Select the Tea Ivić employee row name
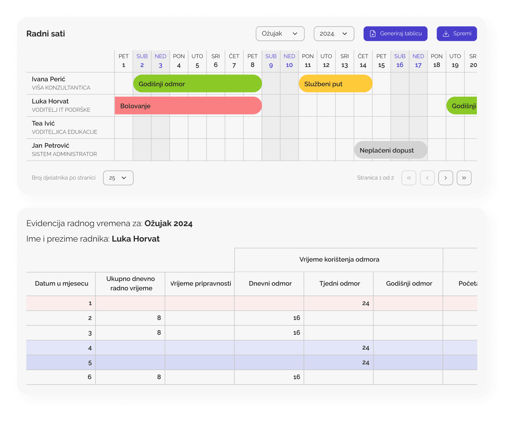 click(x=43, y=123)
